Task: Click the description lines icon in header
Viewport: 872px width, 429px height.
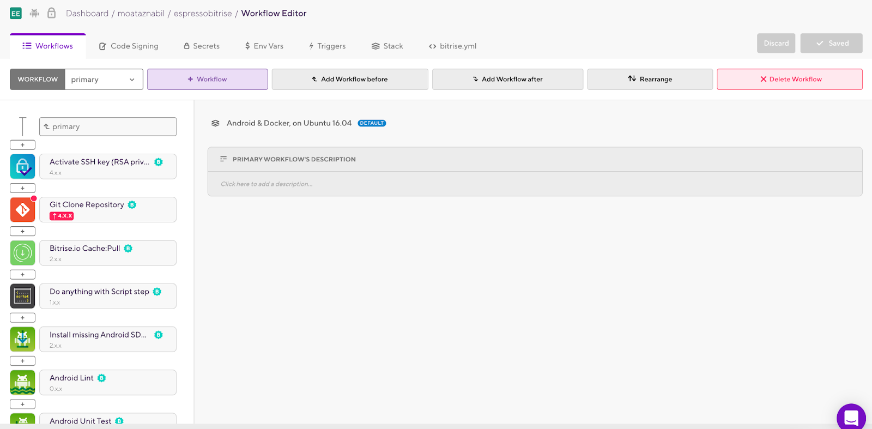Action: (x=223, y=159)
